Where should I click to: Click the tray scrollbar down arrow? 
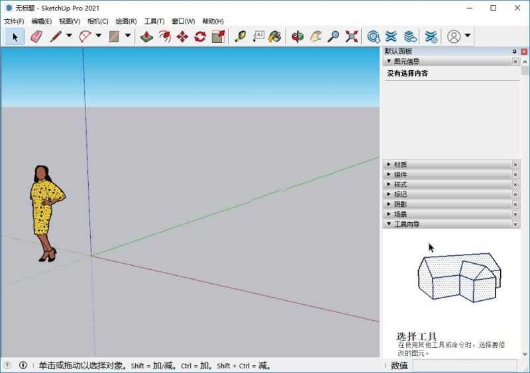[525, 354]
